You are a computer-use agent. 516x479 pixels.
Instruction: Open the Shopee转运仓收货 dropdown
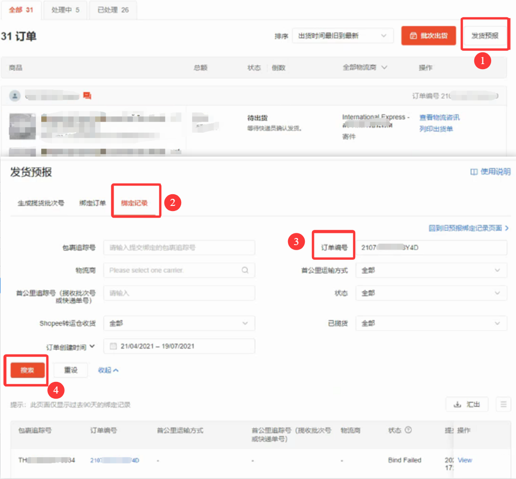point(179,323)
